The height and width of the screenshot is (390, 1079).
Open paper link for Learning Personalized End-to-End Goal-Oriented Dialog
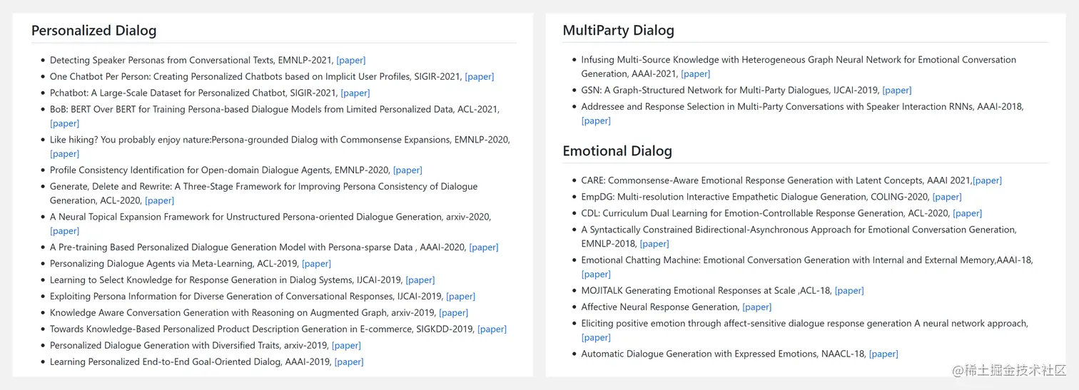(x=350, y=362)
